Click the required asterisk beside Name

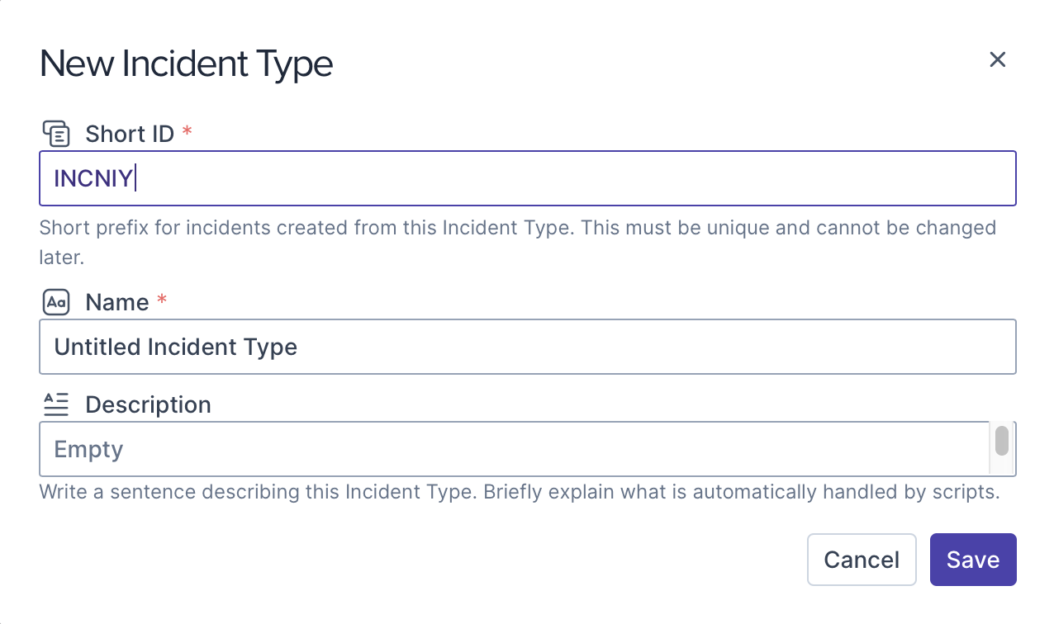162,300
